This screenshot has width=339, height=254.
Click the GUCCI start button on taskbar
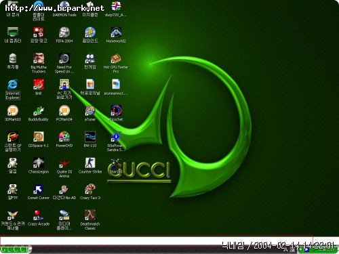point(16,249)
